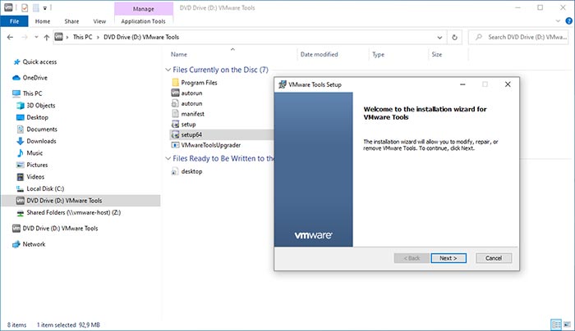Open Desktop in the sidebar
Image resolution: width=575 pixels, height=331 pixels.
37,117
